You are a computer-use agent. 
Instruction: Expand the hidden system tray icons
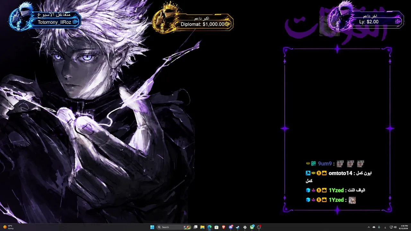pos(369,227)
